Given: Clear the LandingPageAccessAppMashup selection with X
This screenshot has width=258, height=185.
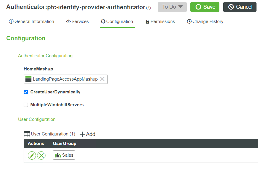Looking at the screenshot, I should (102, 79).
